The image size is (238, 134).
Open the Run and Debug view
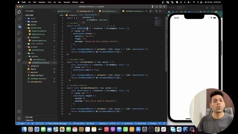19,33
